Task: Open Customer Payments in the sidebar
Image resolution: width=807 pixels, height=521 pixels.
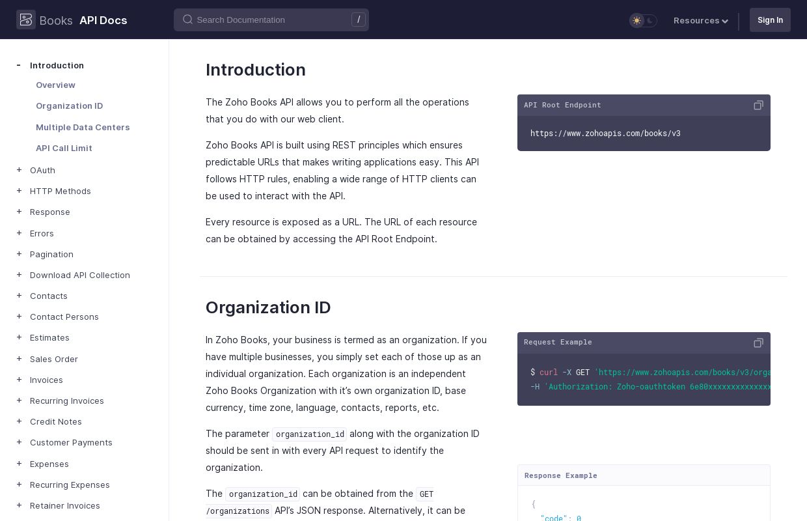Action: click(71, 442)
